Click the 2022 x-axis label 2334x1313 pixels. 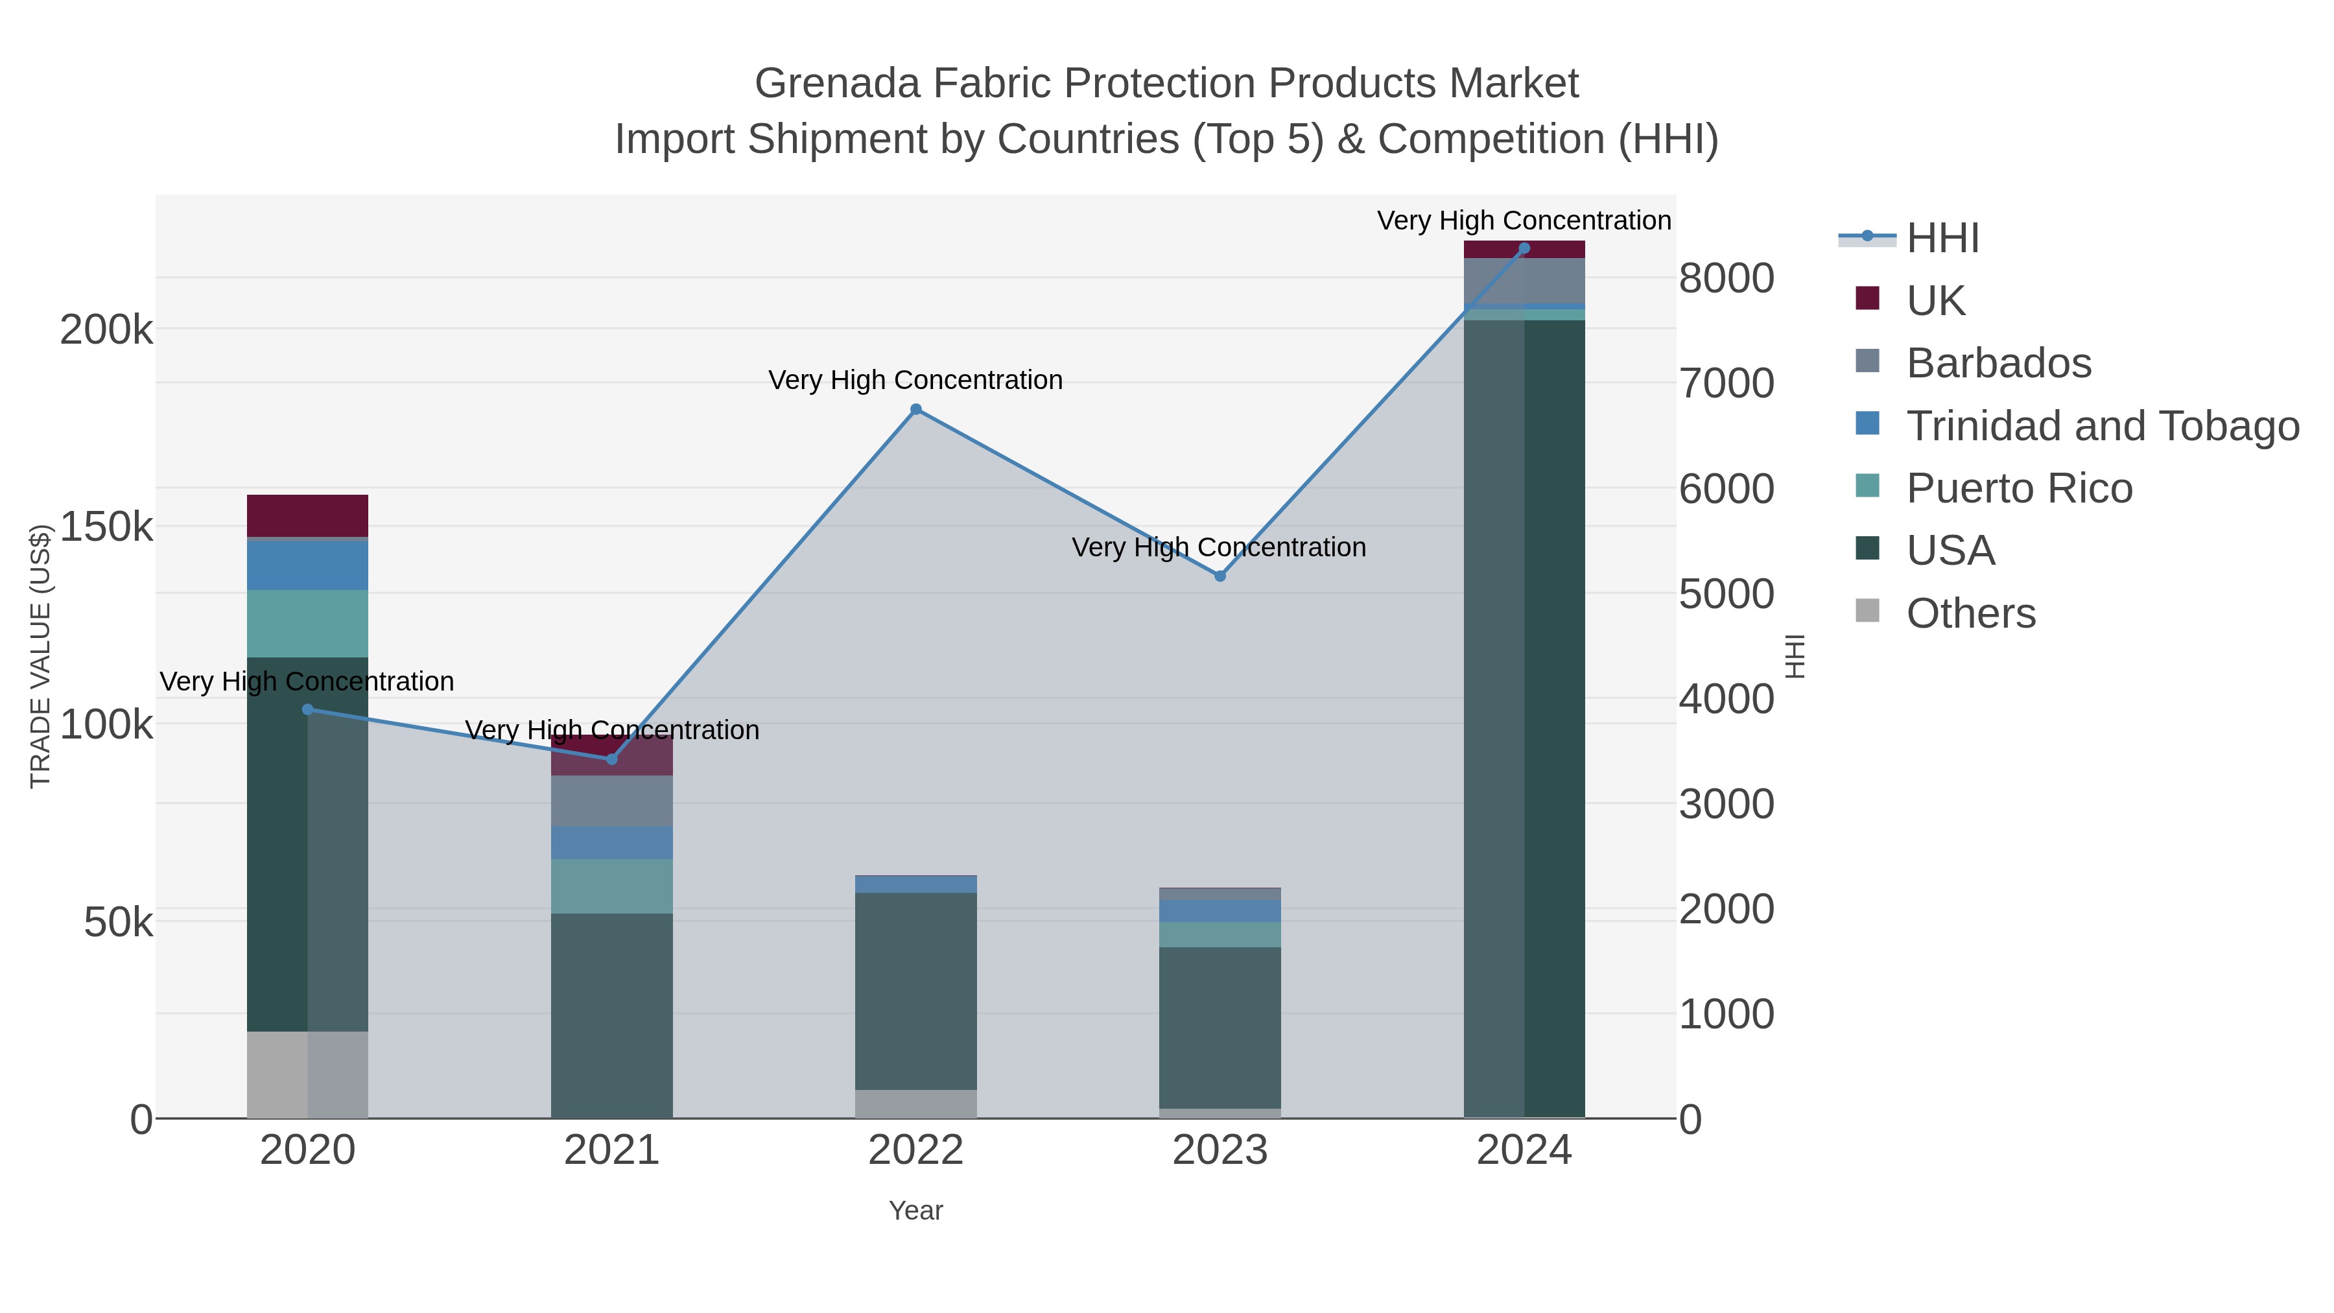[916, 1151]
